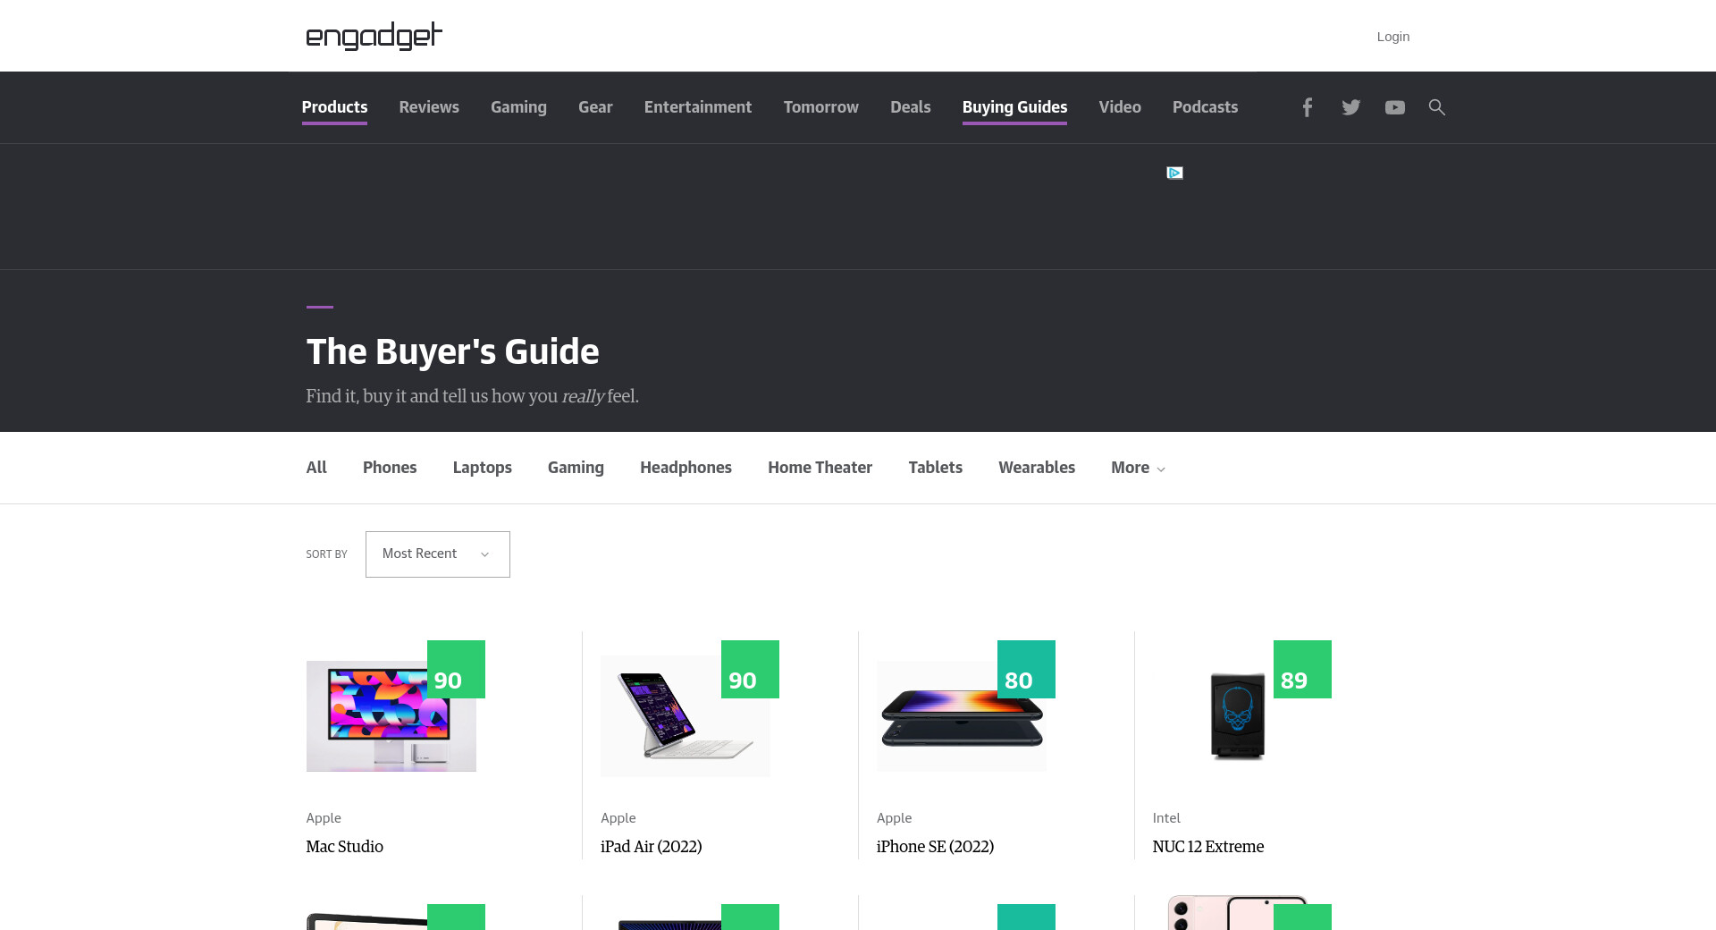Image resolution: width=1716 pixels, height=930 pixels.
Task: Select the Gaming category filter tab
Action: coord(576,468)
